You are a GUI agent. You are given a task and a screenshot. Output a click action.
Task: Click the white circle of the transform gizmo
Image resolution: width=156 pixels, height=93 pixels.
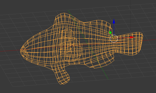[114, 39]
